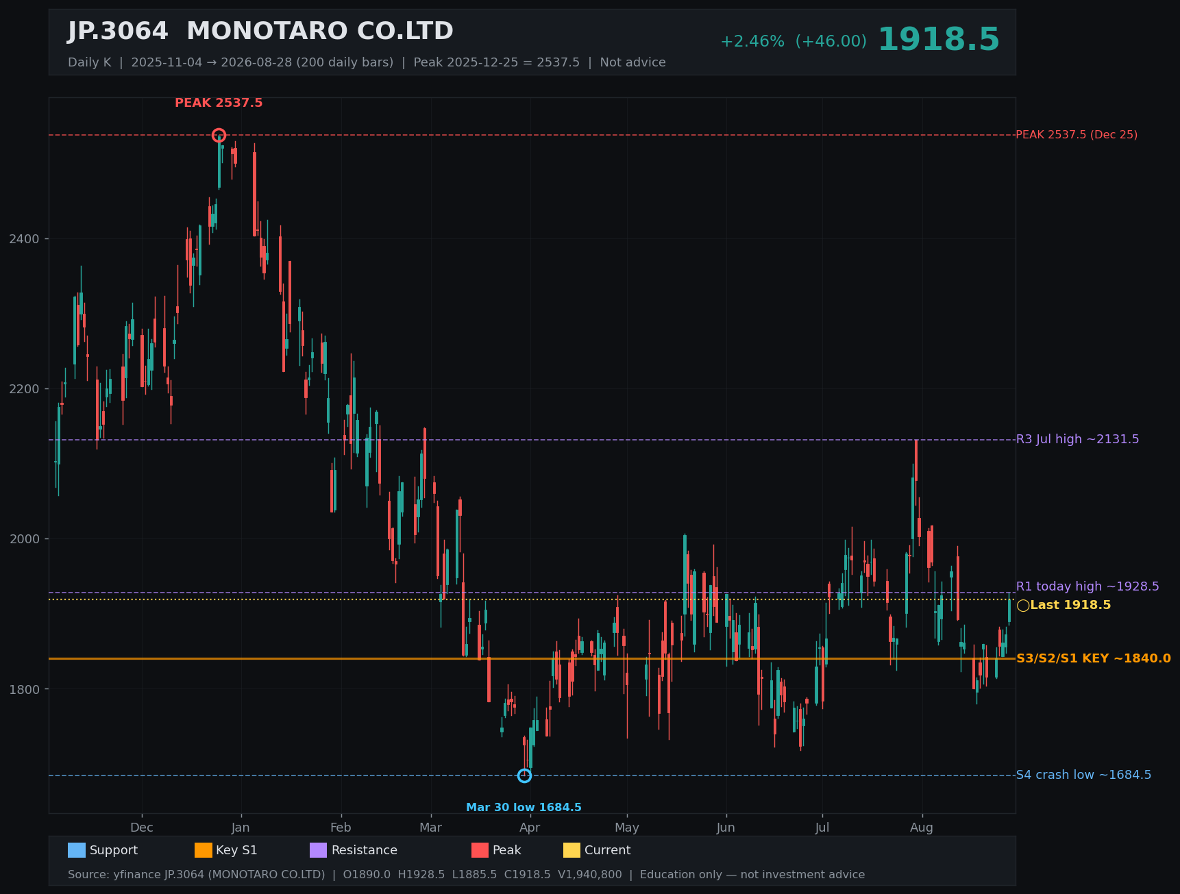Click the 2200 y-axis tick label

(25, 389)
